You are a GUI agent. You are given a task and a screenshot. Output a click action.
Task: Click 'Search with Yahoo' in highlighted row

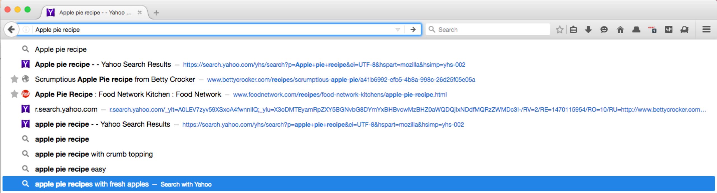tap(186, 184)
